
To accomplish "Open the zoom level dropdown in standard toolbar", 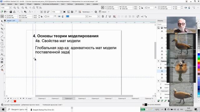I will (61, 12).
